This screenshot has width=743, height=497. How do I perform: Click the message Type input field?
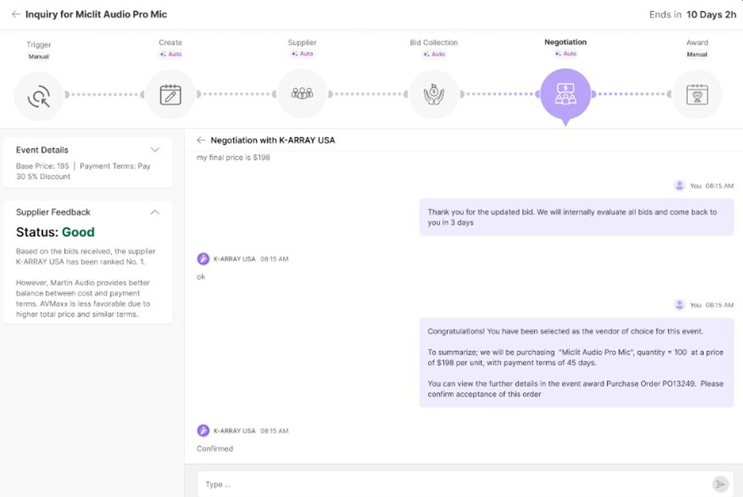pos(452,484)
